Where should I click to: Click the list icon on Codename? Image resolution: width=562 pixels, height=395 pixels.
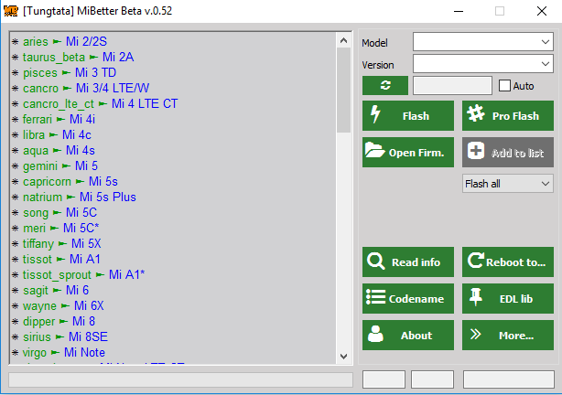[375, 297]
